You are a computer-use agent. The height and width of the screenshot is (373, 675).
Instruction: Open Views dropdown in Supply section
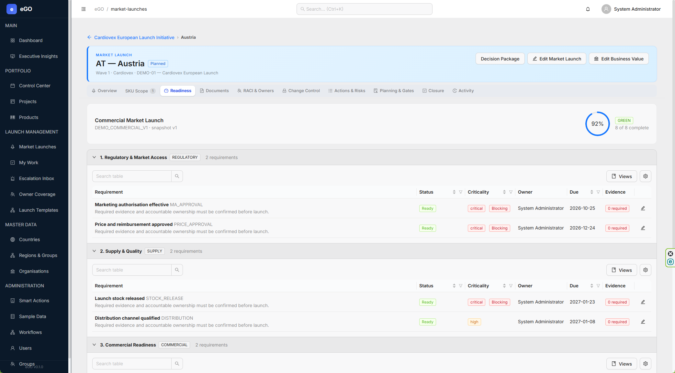[622, 270]
